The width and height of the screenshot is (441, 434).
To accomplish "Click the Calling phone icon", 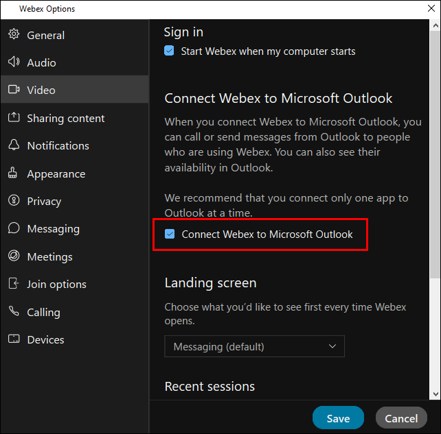I will pyautogui.click(x=14, y=311).
